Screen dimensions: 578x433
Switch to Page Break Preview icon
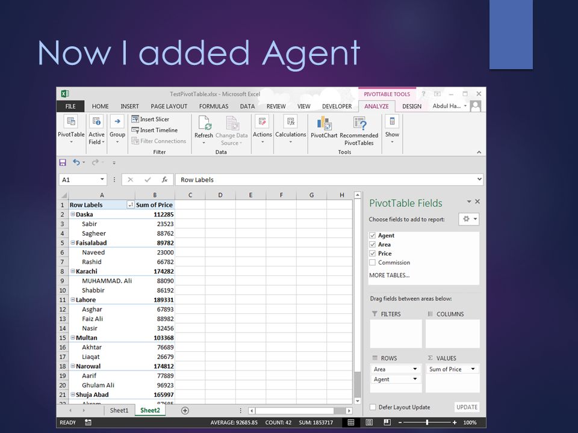(387, 422)
